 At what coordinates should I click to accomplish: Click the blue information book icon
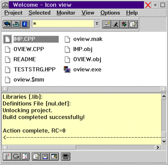click(25, 24)
